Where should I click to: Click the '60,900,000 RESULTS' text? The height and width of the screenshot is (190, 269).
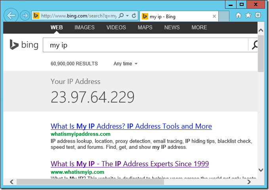[x=74, y=64]
